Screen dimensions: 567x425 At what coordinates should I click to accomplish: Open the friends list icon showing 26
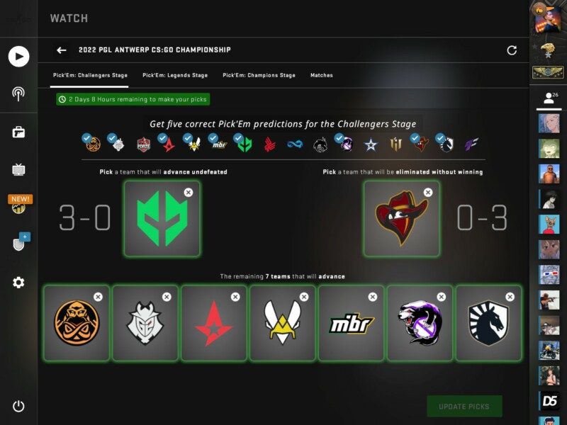[550, 98]
